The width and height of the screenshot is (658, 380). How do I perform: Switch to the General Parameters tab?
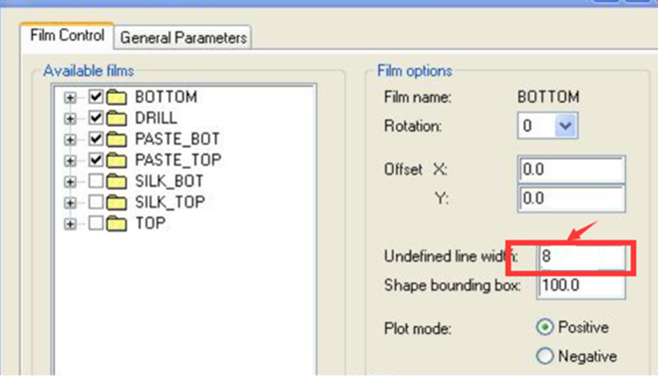pos(183,38)
